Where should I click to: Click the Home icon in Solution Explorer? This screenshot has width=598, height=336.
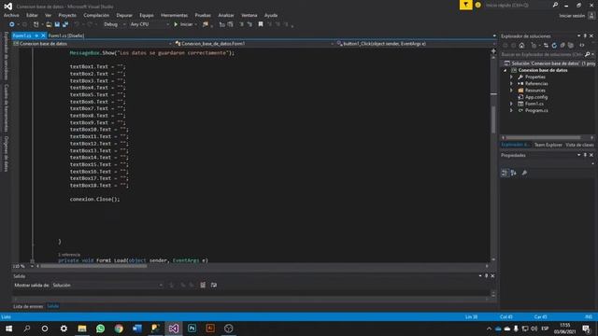click(521, 46)
